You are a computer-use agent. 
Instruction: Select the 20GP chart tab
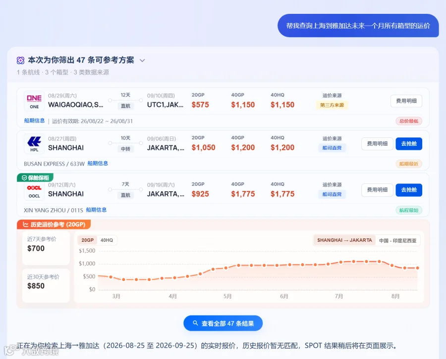pyautogui.click(x=87, y=240)
